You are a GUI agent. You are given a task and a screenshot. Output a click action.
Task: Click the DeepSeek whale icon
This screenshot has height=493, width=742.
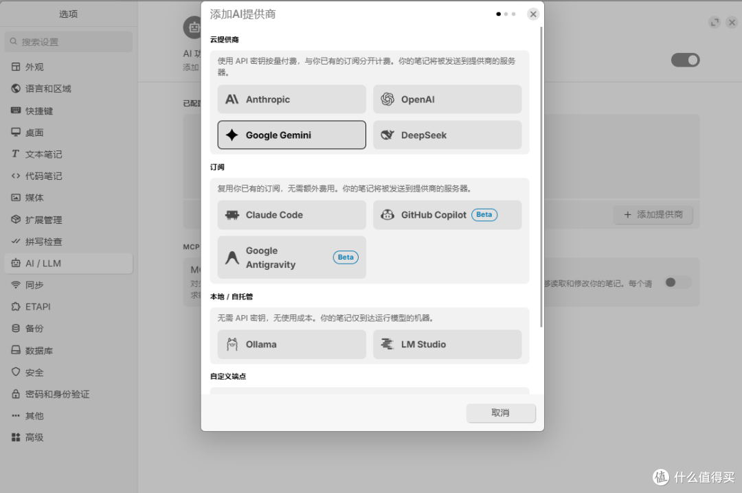pyautogui.click(x=387, y=135)
